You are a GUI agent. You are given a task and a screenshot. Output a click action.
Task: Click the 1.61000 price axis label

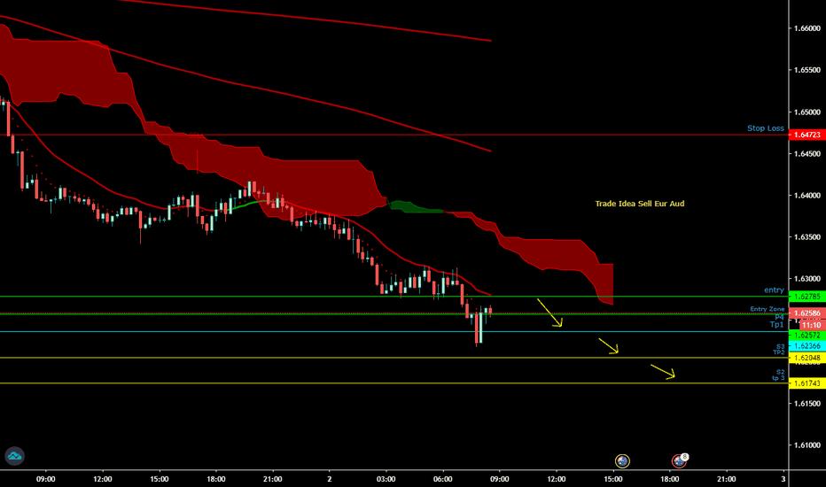pos(807,445)
